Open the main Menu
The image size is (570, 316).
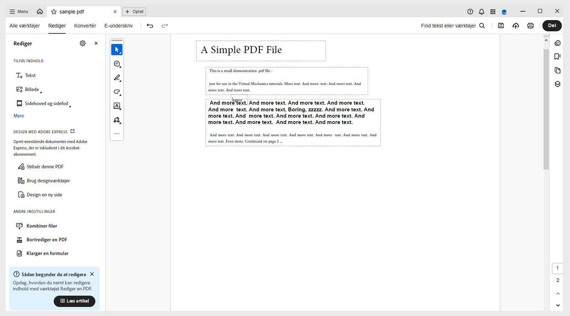click(19, 12)
